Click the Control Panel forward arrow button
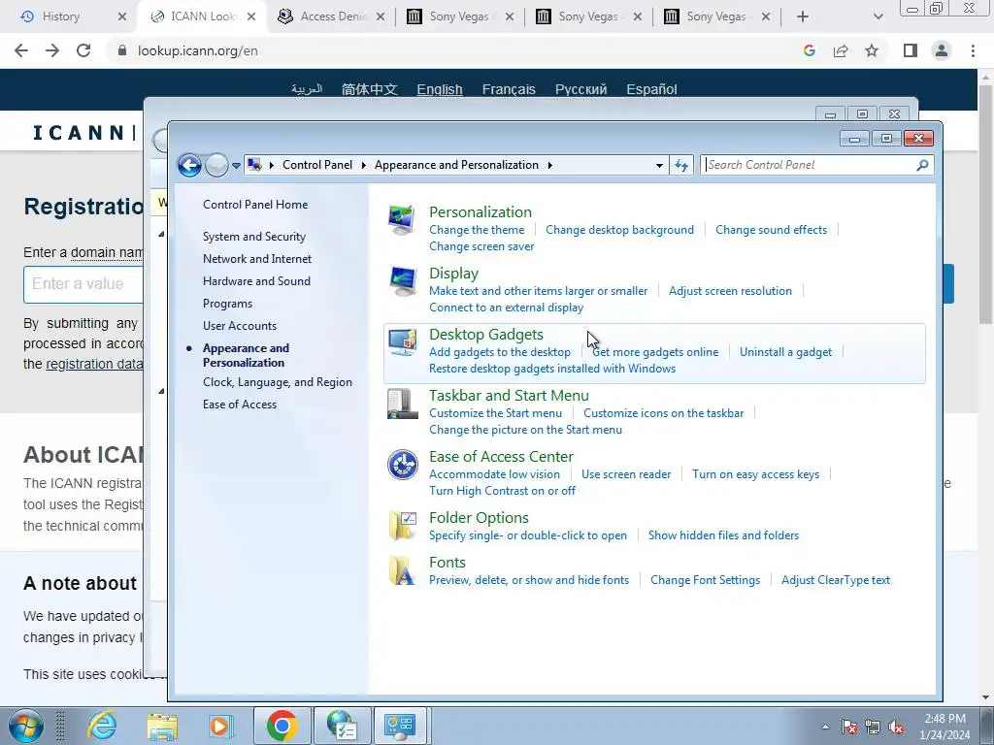The height and width of the screenshot is (745, 994). coord(216,165)
